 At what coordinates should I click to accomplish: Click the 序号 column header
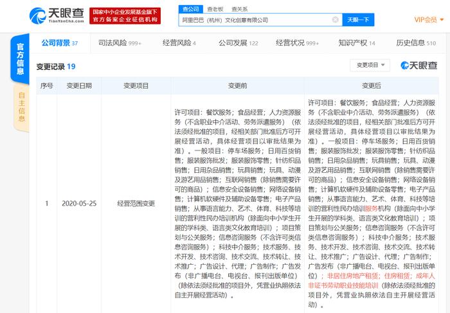click(x=47, y=85)
